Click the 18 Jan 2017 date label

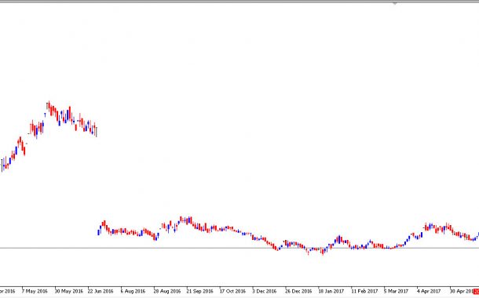[331, 291]
